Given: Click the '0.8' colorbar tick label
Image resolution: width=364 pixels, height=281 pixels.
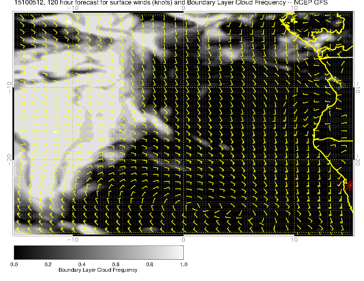Looking at the screenshot, I should point(150,264).
